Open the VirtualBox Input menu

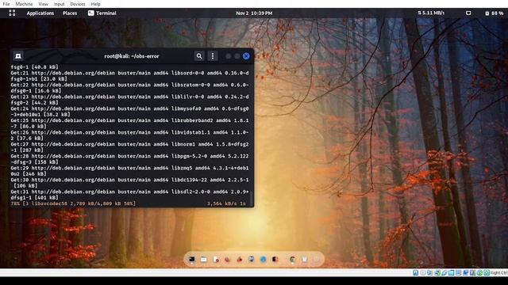59,4
